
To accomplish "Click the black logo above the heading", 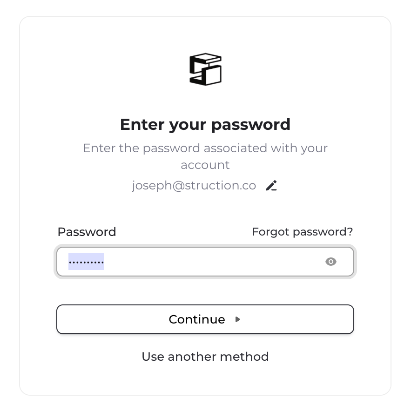I will click(x=205, y=69).
